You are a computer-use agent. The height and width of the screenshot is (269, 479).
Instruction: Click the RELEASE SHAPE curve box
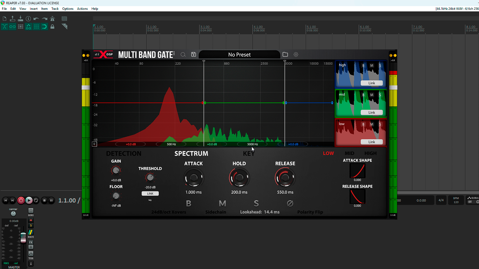pyautogui.click(x=357, y=197)
